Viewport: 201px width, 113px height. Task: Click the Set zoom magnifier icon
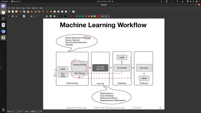pos(70,12)
